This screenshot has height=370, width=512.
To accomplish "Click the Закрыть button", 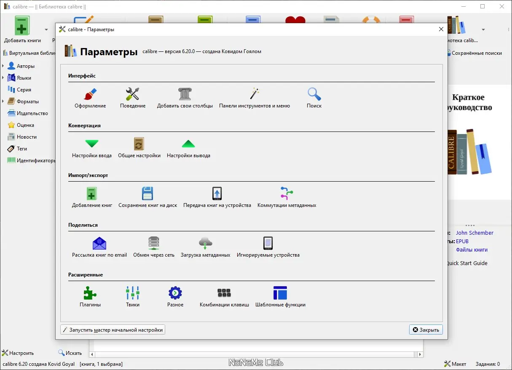I will pos(426,330).
